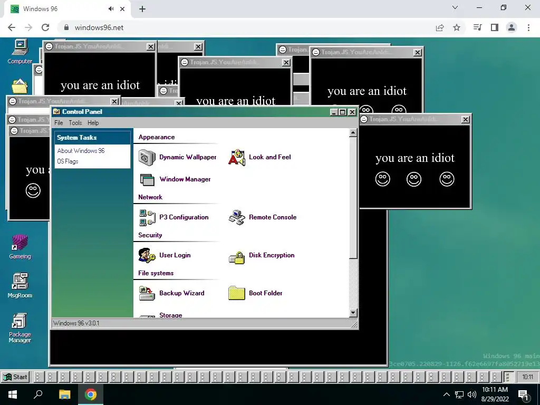Select the MsgRoom desktop shortcut
Image resolution: width=540 pixels, height=405 pixels.
point(20,285)
